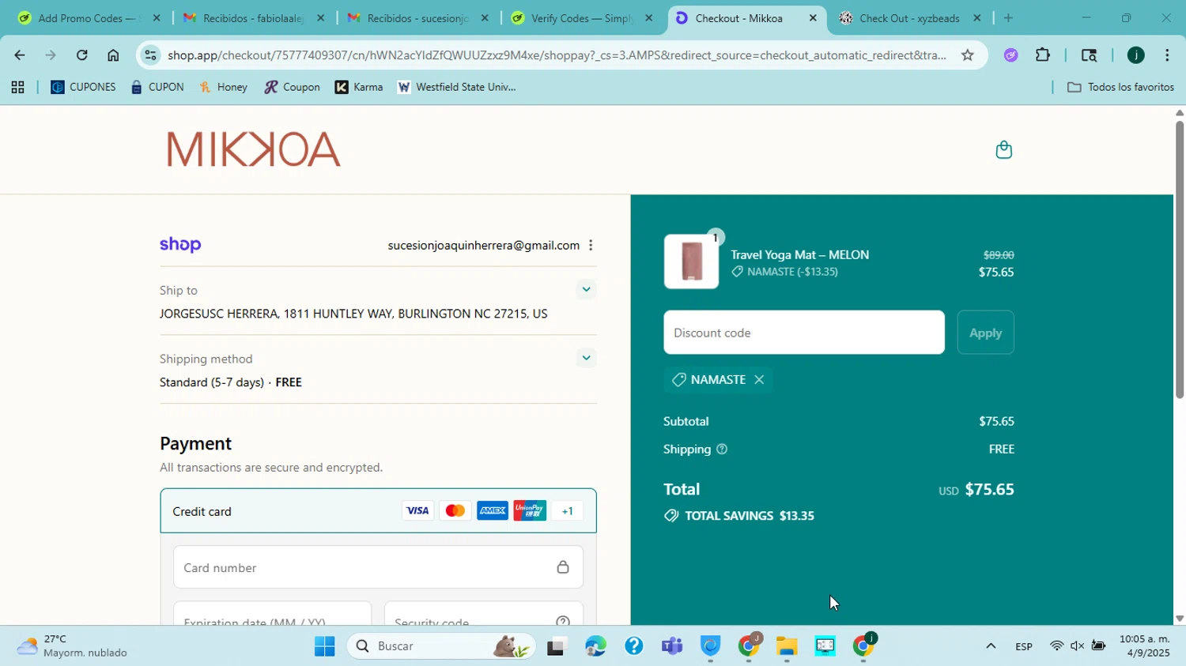1186x666 pixels.
Task: Go to the browser home page
Action: pos(113,55)
